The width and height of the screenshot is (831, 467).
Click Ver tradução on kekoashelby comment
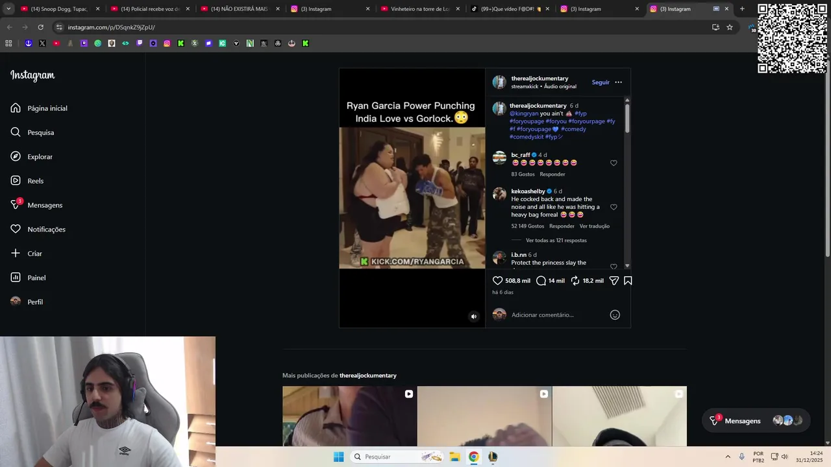point(595,226)
